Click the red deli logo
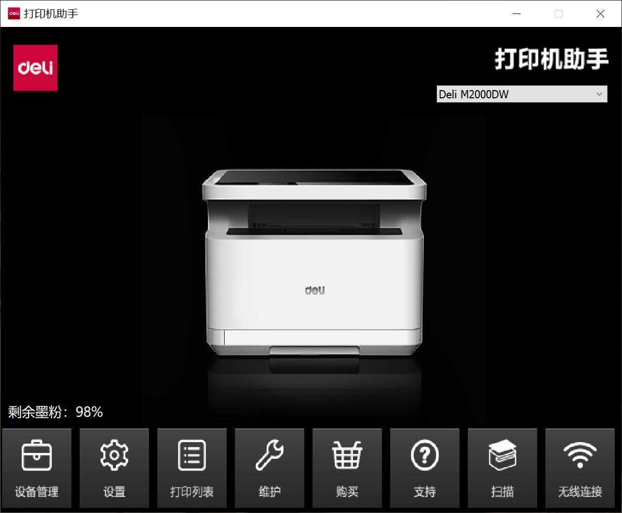Viewport: 622px width, 513px height. coord(35,68)
